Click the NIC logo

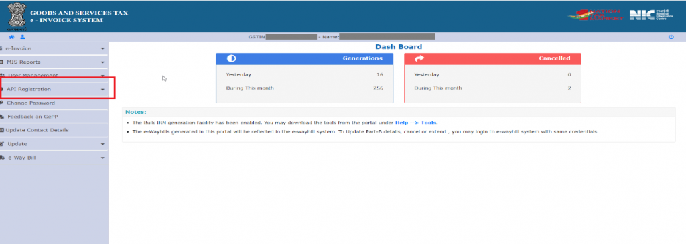(645, 15)
